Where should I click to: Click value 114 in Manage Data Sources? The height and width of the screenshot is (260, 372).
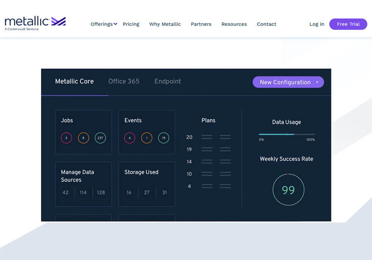[x=83, y=192]
